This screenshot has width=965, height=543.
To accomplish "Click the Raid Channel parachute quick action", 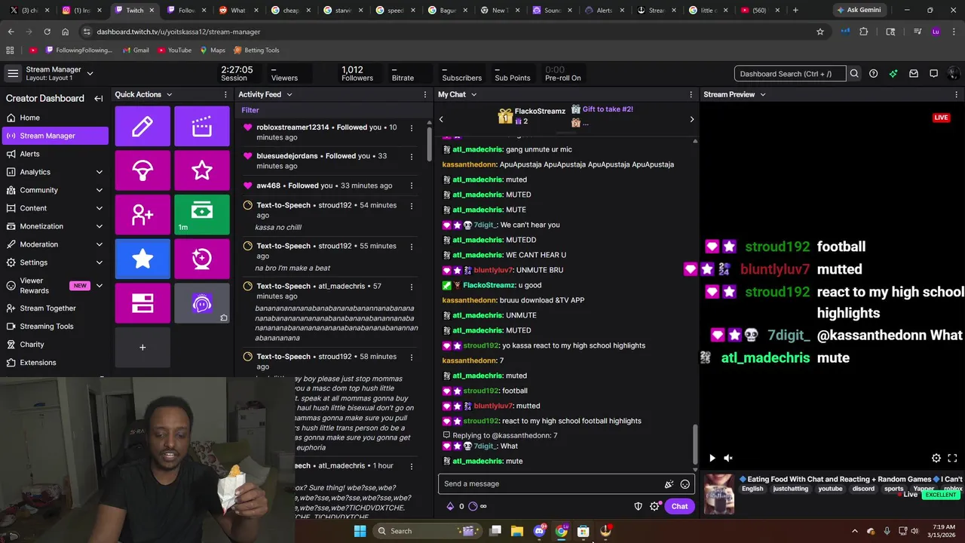I will [x=142, y=170].
